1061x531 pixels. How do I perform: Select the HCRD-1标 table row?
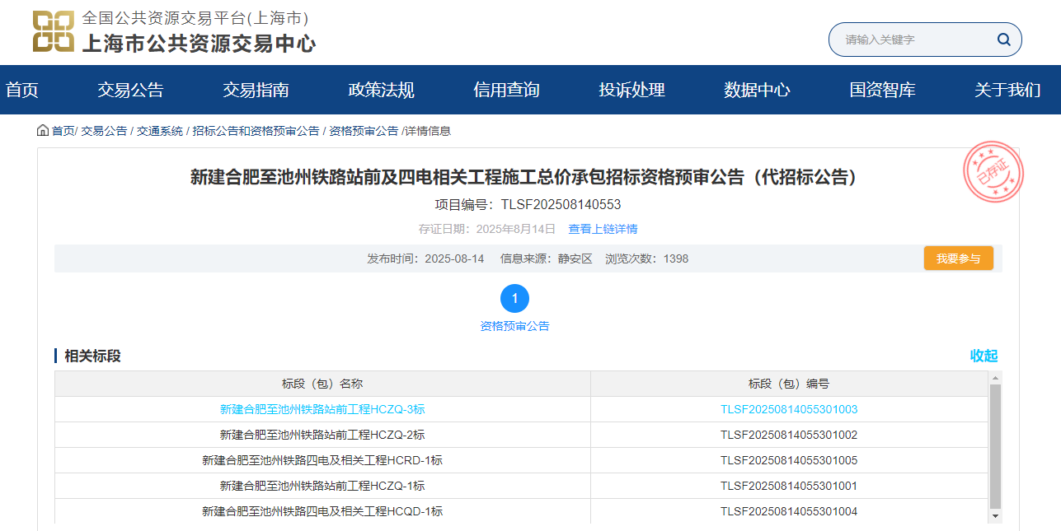tap(322, 460)
